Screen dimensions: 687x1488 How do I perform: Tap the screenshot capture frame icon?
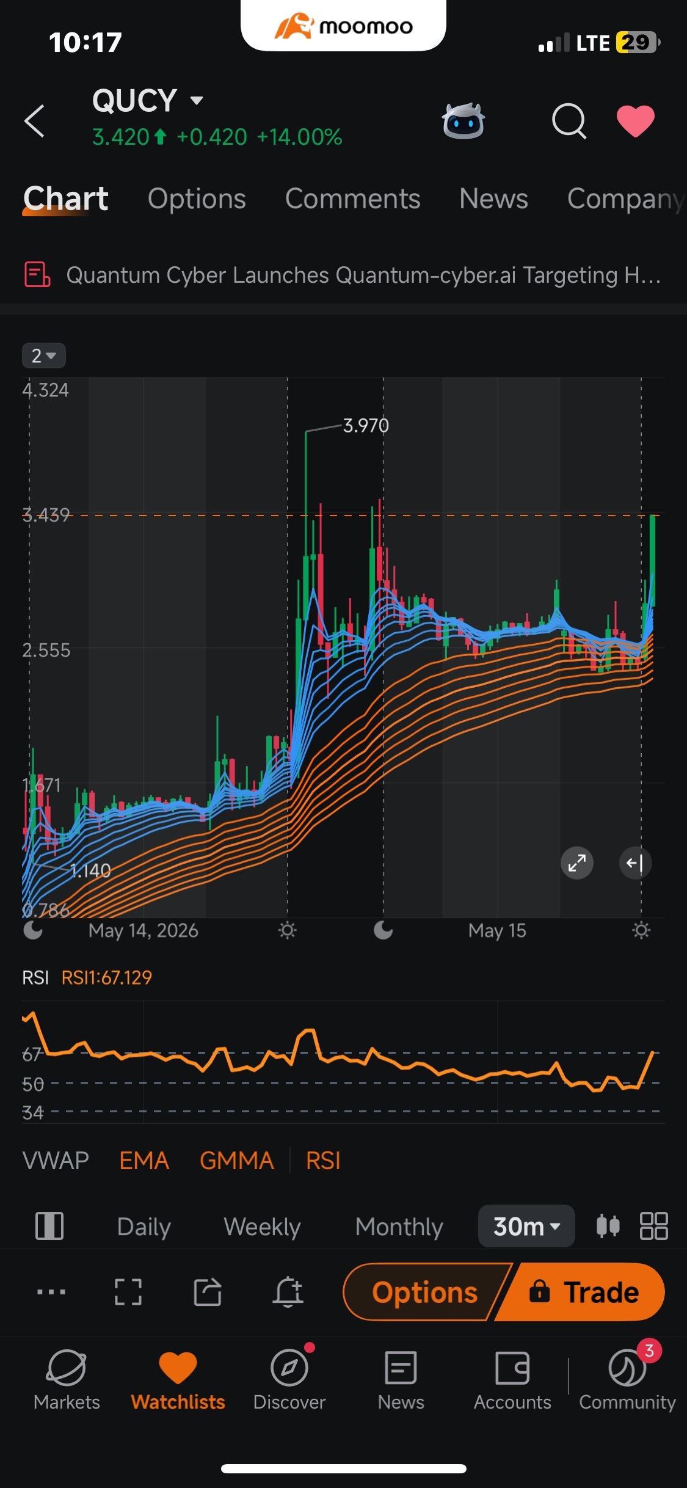(x=128, y=1292)
